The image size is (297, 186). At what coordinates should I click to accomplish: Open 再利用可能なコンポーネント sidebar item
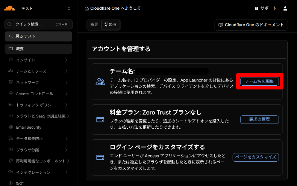tap(38, 161)
